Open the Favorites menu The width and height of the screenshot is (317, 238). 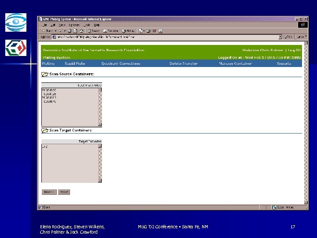pyautogui.click(x=74, y=25)
